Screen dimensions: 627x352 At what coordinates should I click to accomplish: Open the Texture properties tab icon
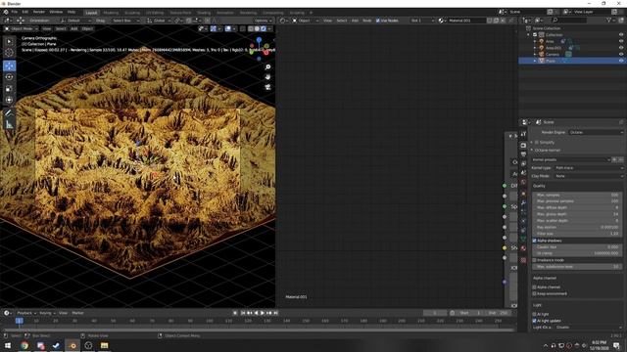coord(523,260)
